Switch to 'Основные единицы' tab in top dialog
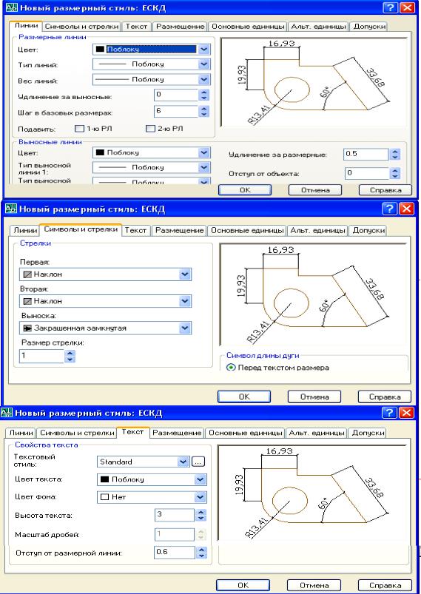The height and width of the screenshot is (594, 421). (248, 27)
